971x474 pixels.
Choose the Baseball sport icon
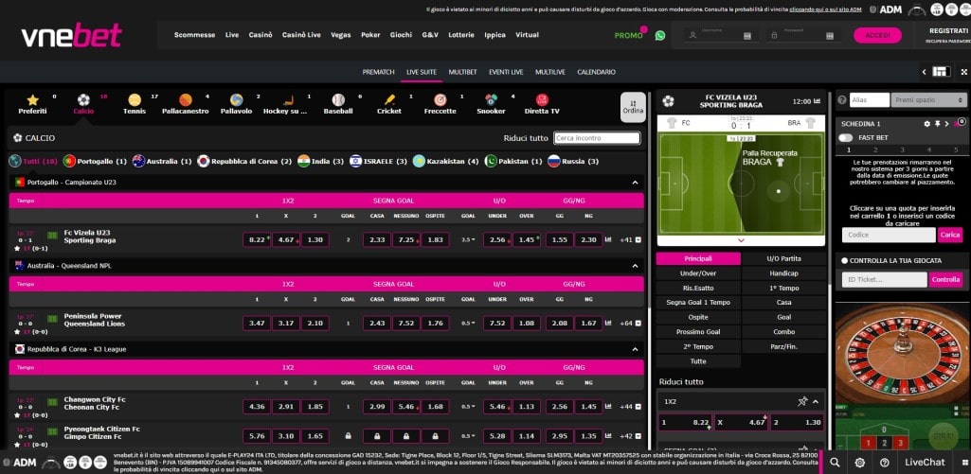click(x=337, y=100)
